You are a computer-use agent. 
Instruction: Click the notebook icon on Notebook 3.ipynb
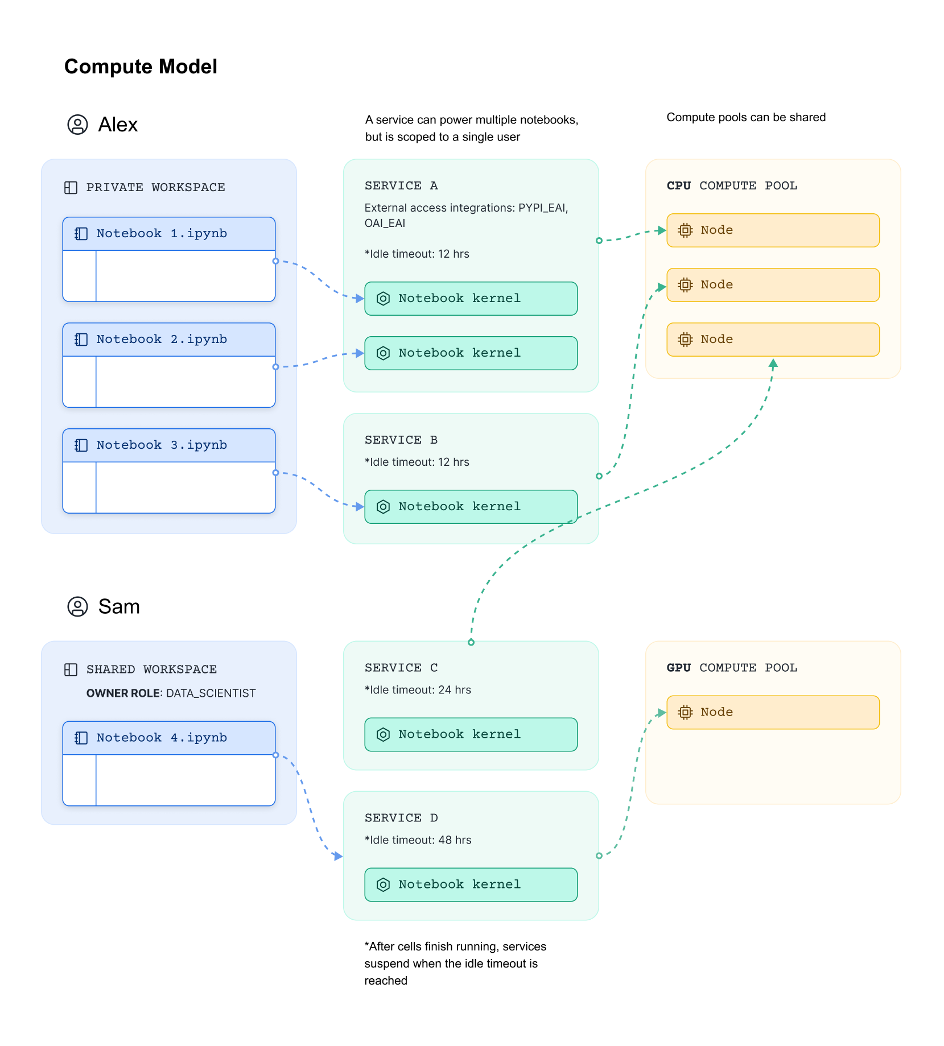(x=81, y=445)
